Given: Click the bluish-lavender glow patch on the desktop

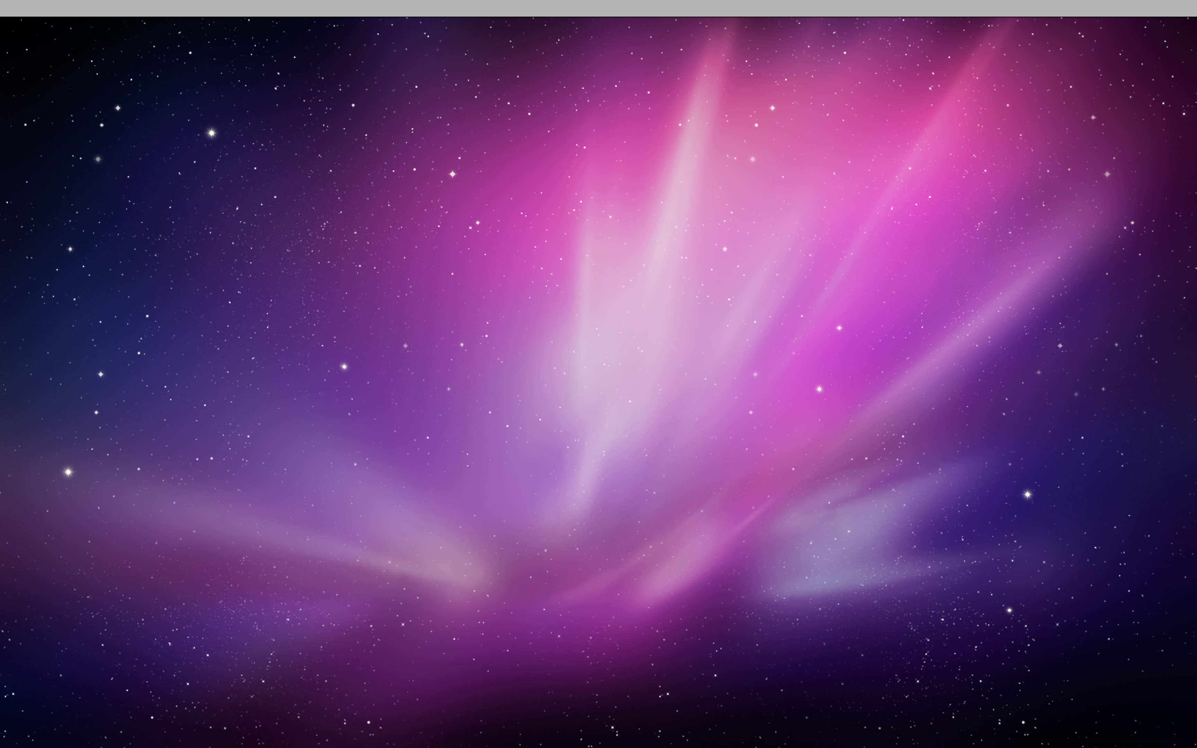Looking at the screenshot, I should [x=841, y=549].
